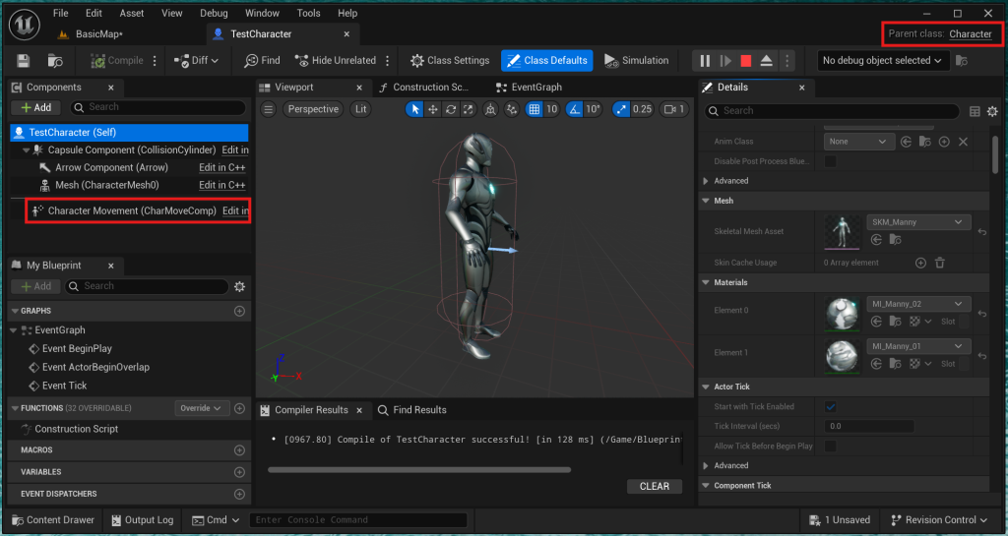Image resolution: width=1008 pixels, height=536 pixels.
Task: Activate the translate move tool
Action: click(x=433, y=109)
